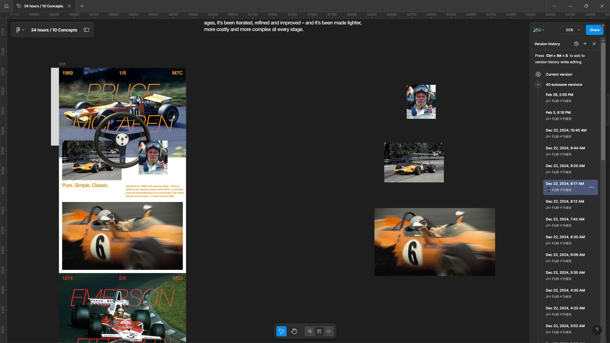Select the Current version entry
The width and height of the screenshot is (610, 343).
(x=559, y=74)
